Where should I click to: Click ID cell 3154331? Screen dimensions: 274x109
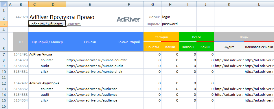[21, 72]
